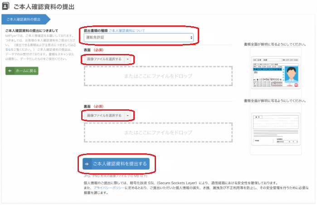Viewport: 317px width, 205px height.
Task: Click the driver's license back sample image
Action: (276, 129)
